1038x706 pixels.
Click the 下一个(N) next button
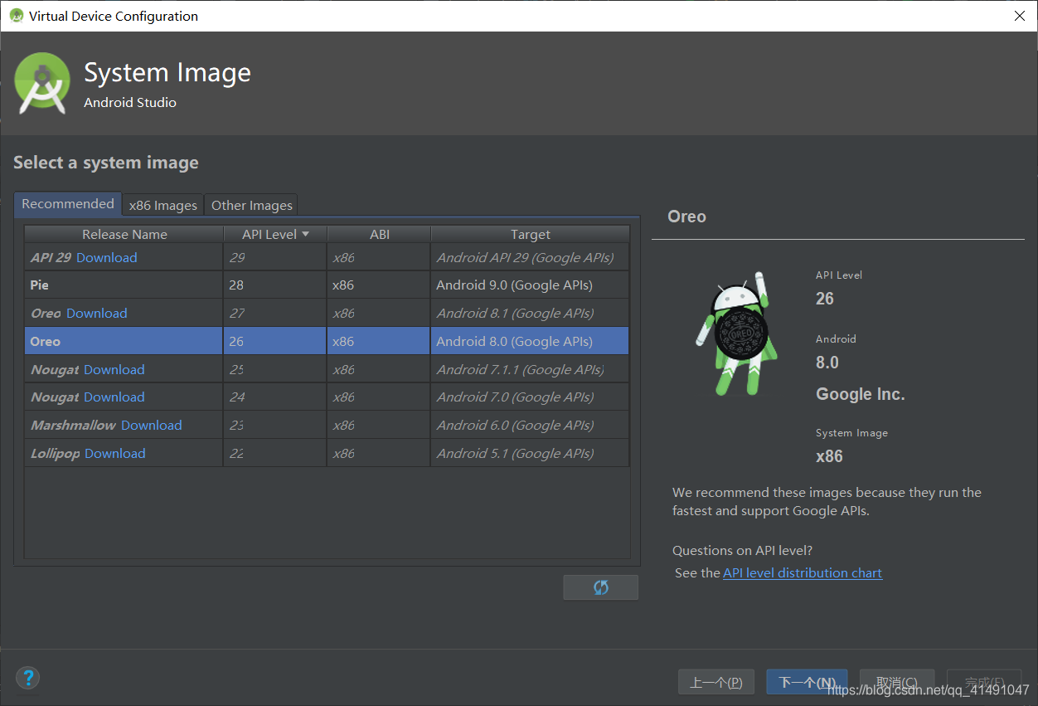(807, 683)
